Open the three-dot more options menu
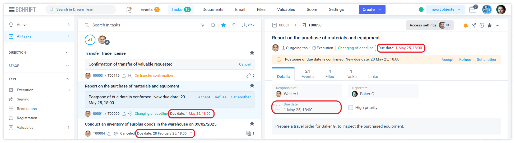Screen dimensions: 515x143 coord(498,25)
